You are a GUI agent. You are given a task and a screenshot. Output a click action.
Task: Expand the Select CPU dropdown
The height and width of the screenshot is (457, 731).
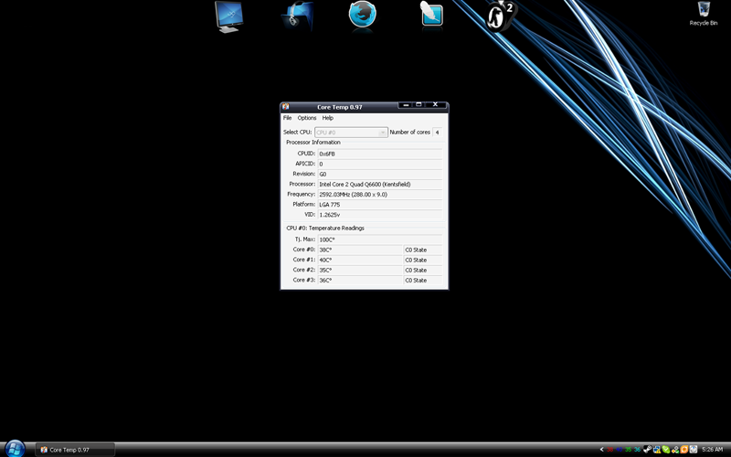click(x=383, y=133)
